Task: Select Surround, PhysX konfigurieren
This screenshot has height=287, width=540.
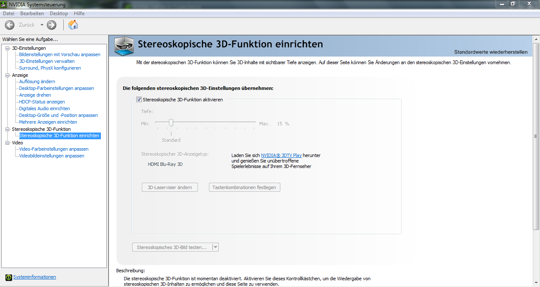Action: pos(50,68)
